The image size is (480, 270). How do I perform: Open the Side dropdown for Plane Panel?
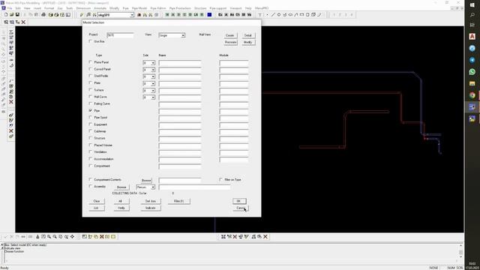click(153, 63)
